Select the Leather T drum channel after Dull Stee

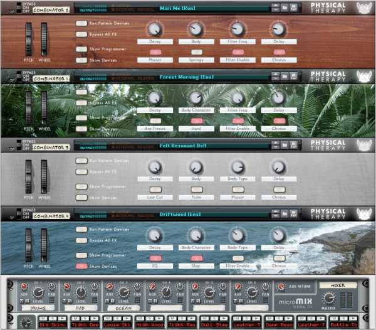[x=246, y=325]
